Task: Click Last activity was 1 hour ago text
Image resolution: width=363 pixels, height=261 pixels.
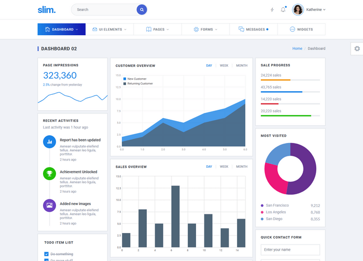Action: pos(65,127)
